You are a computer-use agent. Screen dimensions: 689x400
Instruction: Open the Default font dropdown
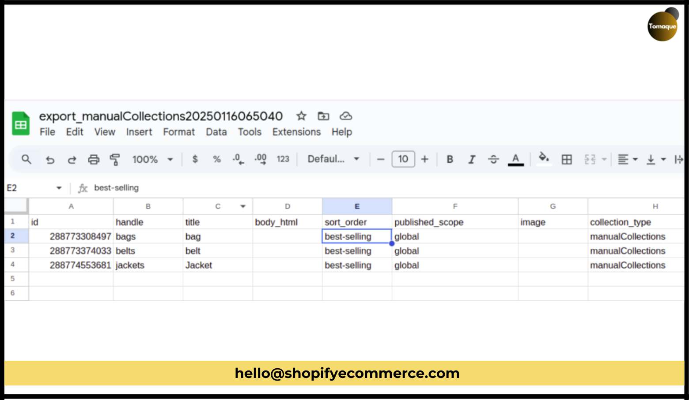333,159
